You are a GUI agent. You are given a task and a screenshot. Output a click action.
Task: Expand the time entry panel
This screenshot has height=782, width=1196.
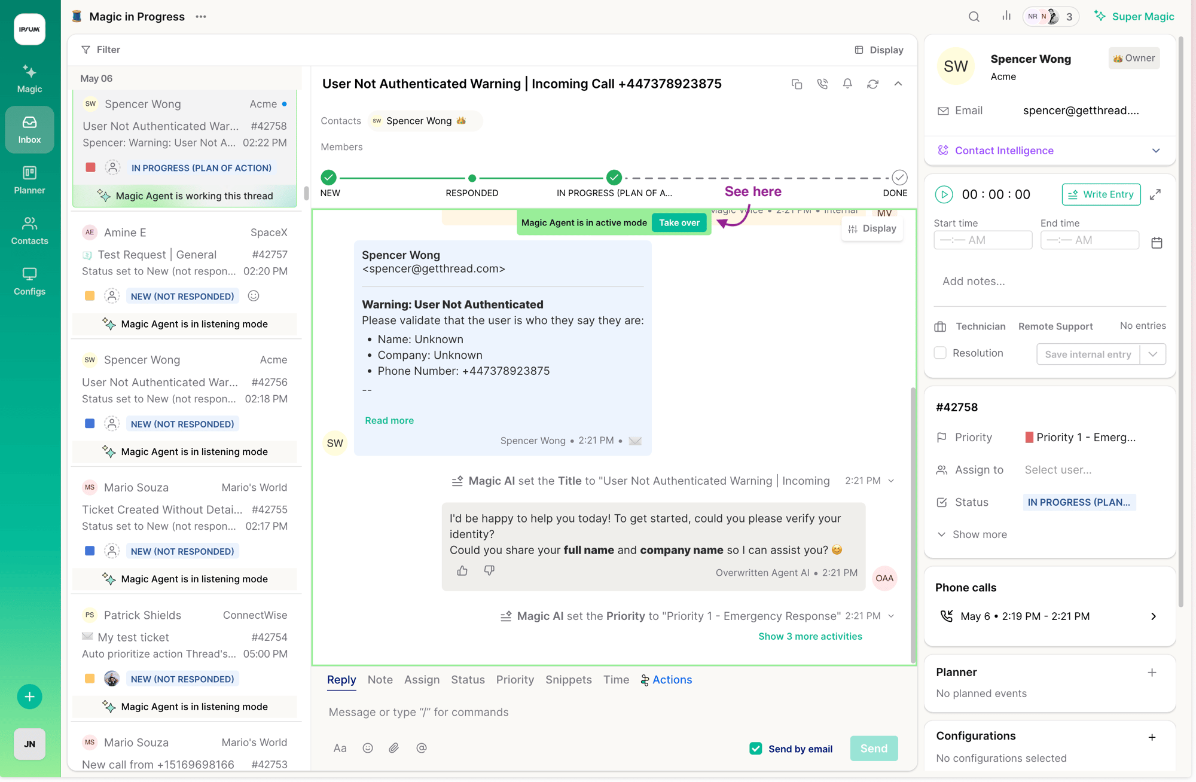tap(1155, 194)
